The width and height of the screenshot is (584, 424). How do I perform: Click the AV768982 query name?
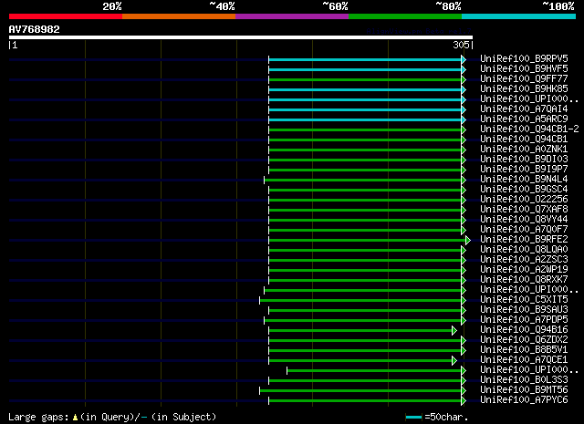[35, 29]
